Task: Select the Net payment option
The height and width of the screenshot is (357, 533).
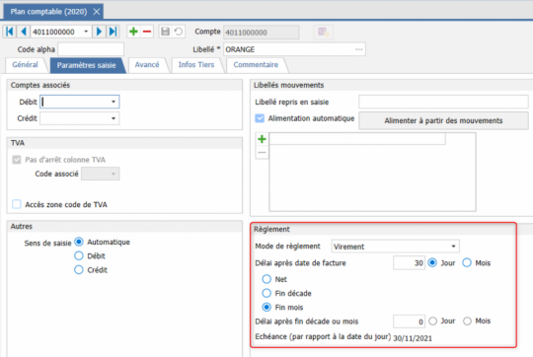Action: pyautogui.click(x=266, y=279)
